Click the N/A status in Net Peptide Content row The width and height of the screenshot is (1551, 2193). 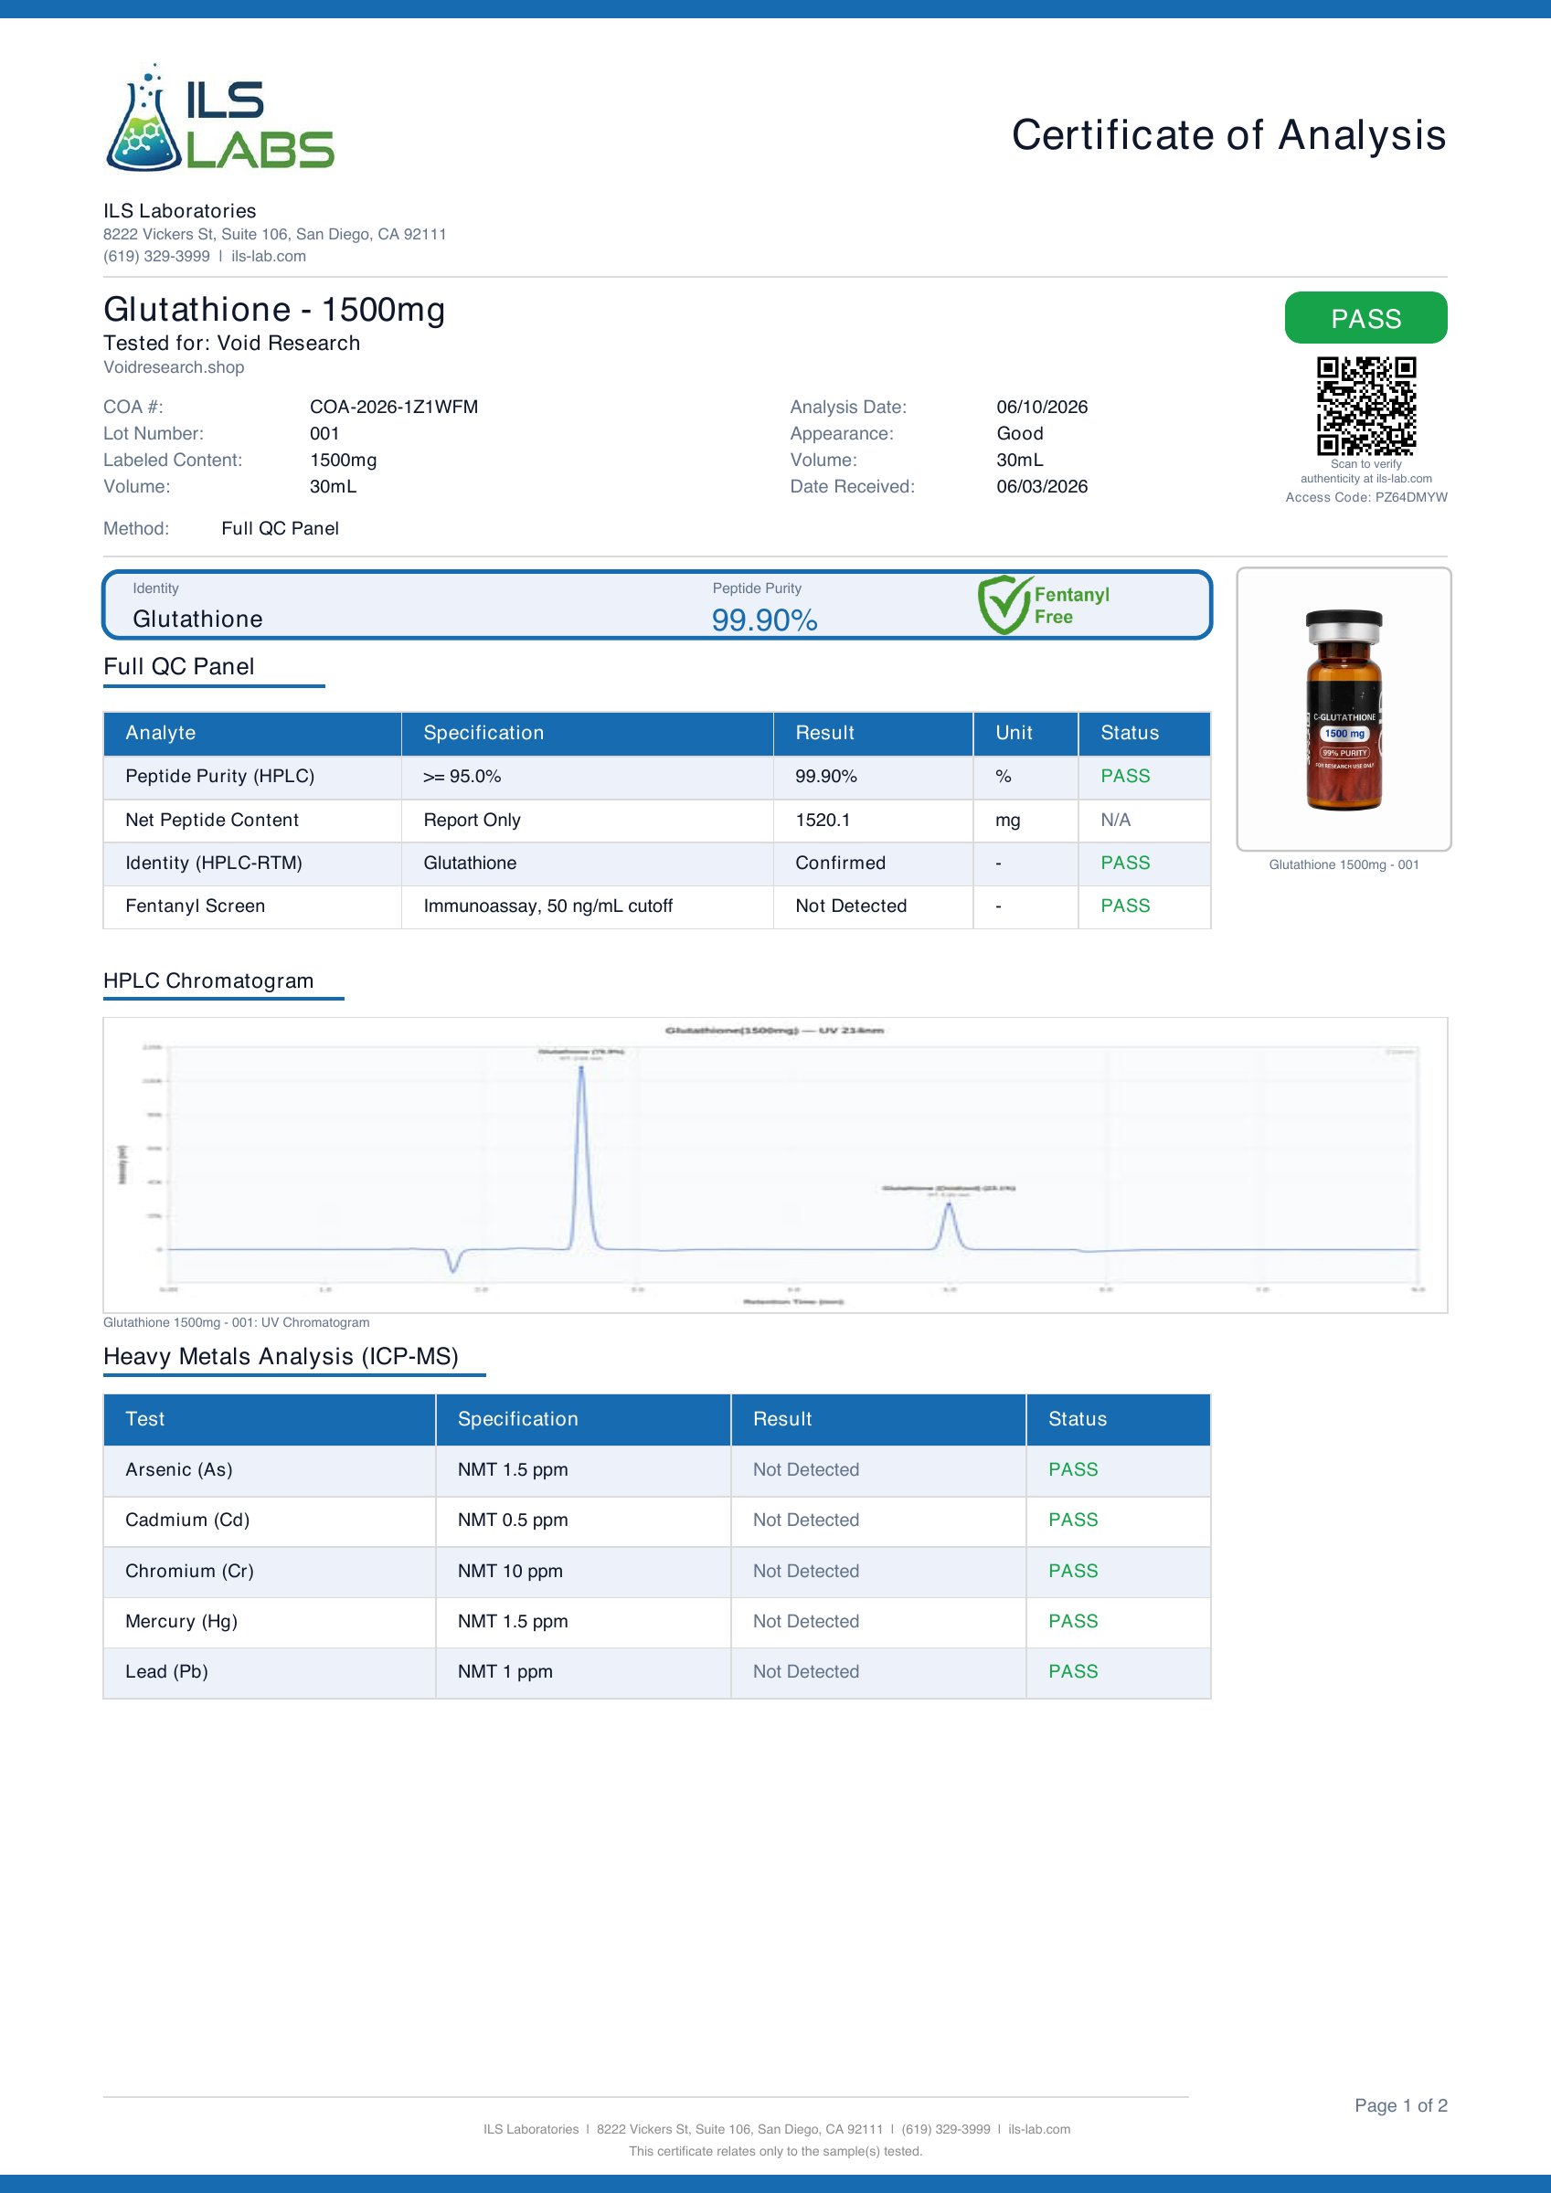coord(1115,821)
